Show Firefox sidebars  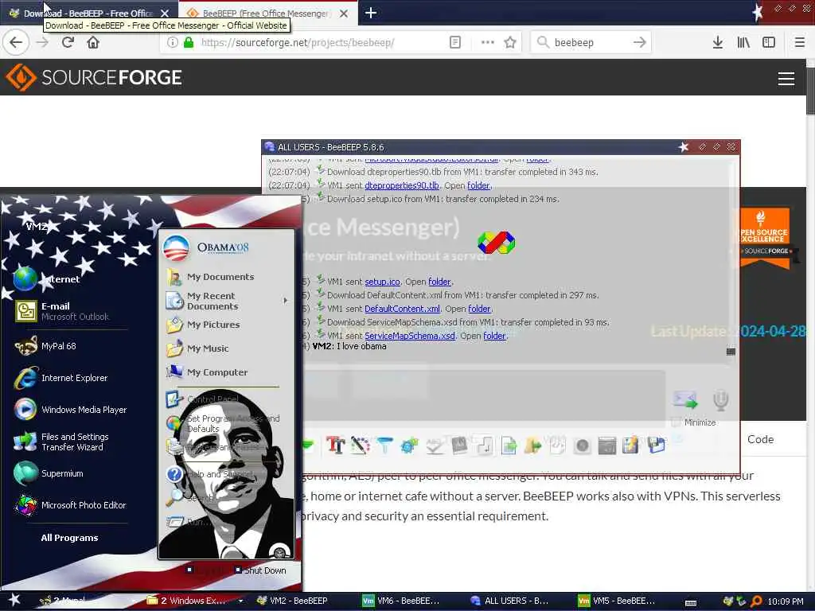[769, 42]
